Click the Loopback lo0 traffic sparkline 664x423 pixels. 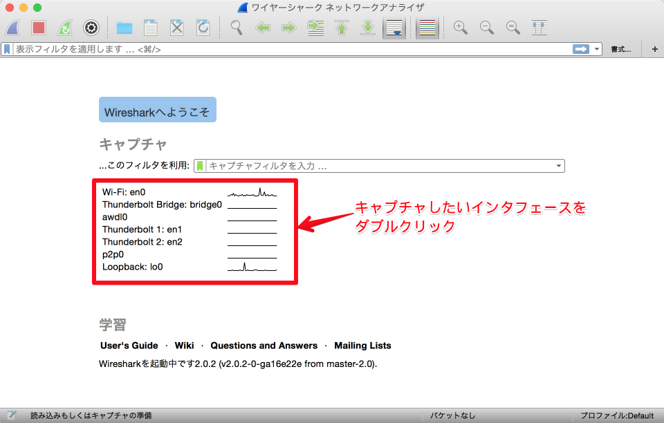pyautogui.click(x=252, y=267)
